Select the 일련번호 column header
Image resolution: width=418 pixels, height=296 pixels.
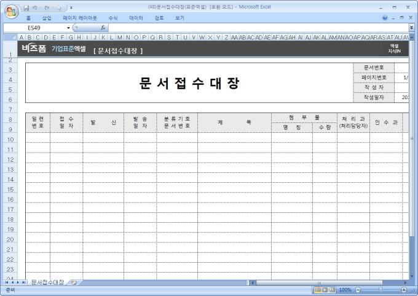[x=38, y=122]
